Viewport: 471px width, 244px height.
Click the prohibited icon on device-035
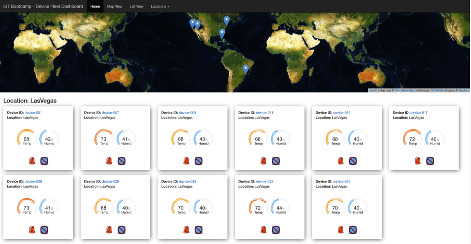pyautogui.click(x=353, y=230)
